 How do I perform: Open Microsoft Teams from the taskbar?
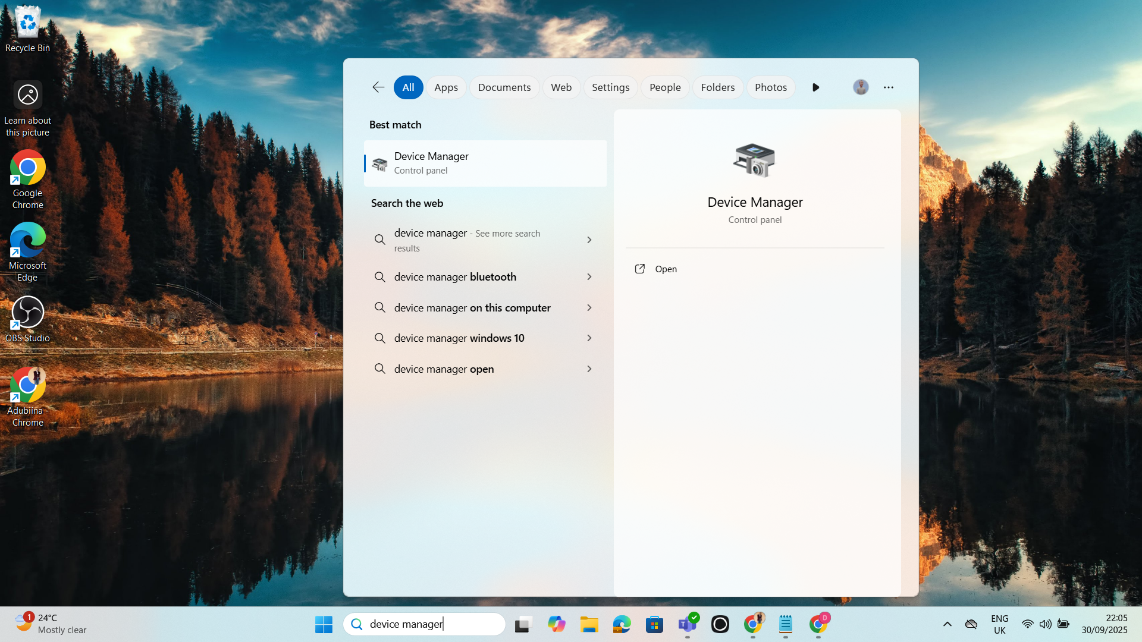click(x=687, y=624)
